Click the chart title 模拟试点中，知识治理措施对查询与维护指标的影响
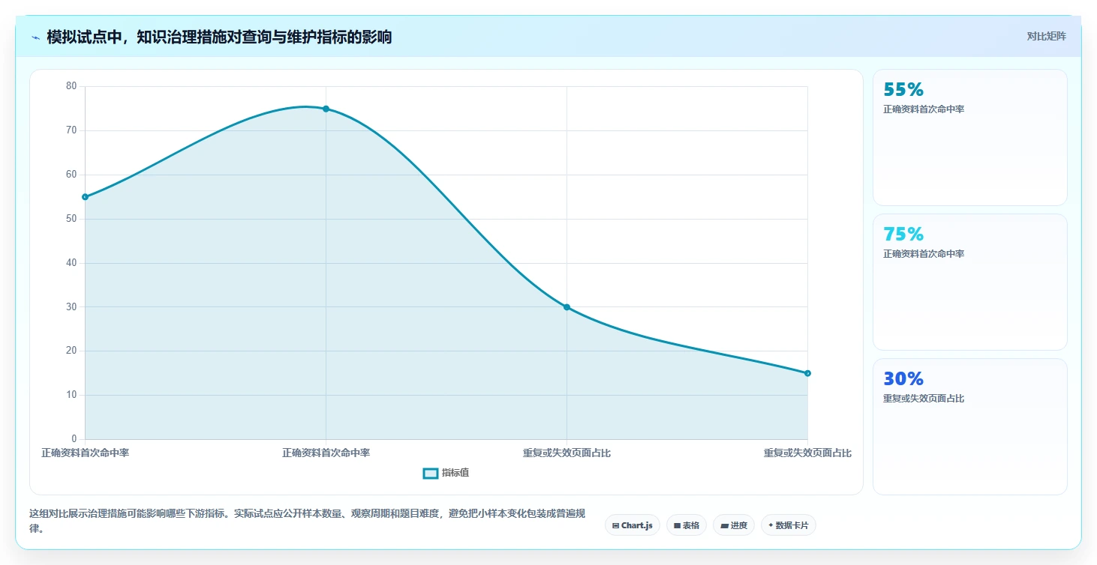 click(x=219, y=37)
